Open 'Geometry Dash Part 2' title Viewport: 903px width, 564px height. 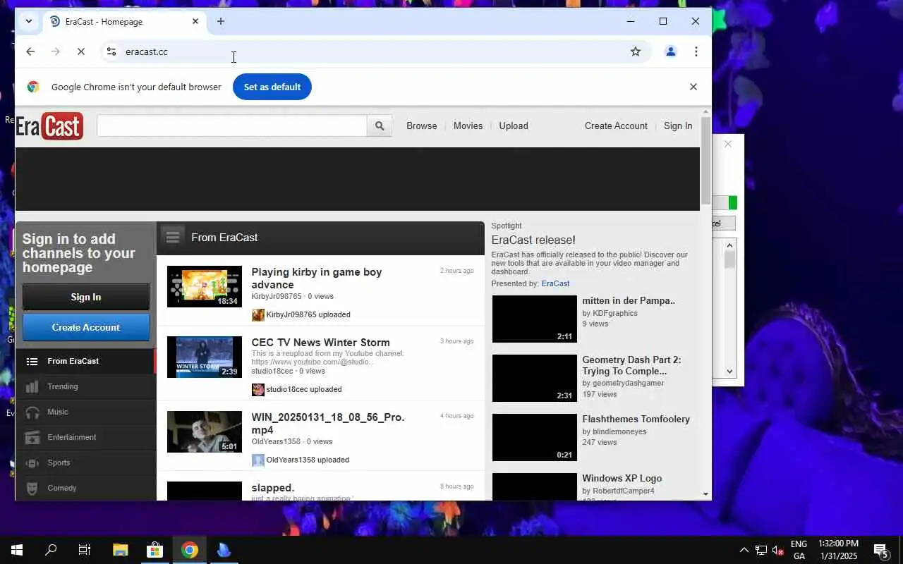coord(631,365)
